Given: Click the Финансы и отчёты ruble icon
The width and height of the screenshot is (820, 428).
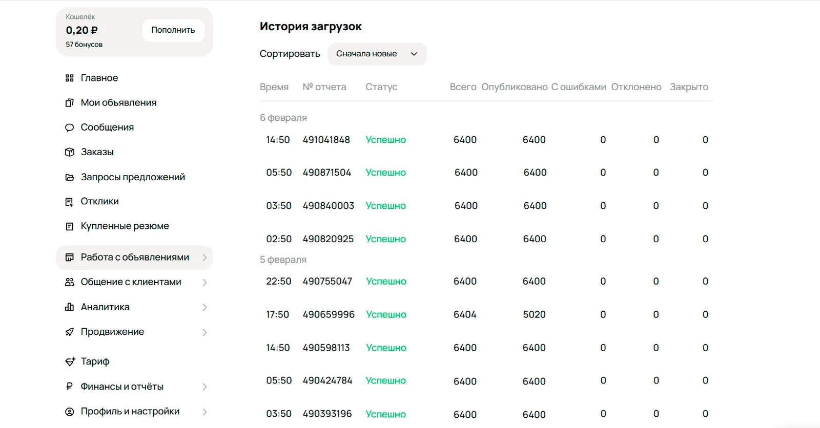Looking at the screenshot, I should pos(70,387).
